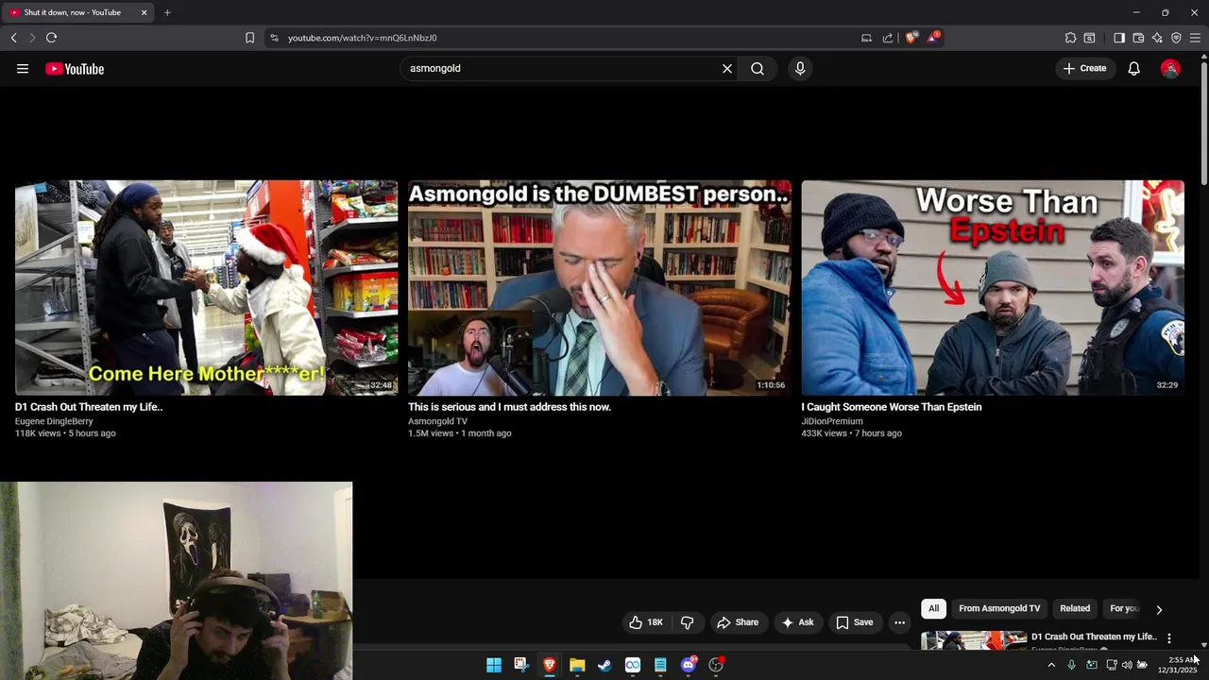Open more actions three-dot menu
The image size is (1209, 680).
coord(899,622)
